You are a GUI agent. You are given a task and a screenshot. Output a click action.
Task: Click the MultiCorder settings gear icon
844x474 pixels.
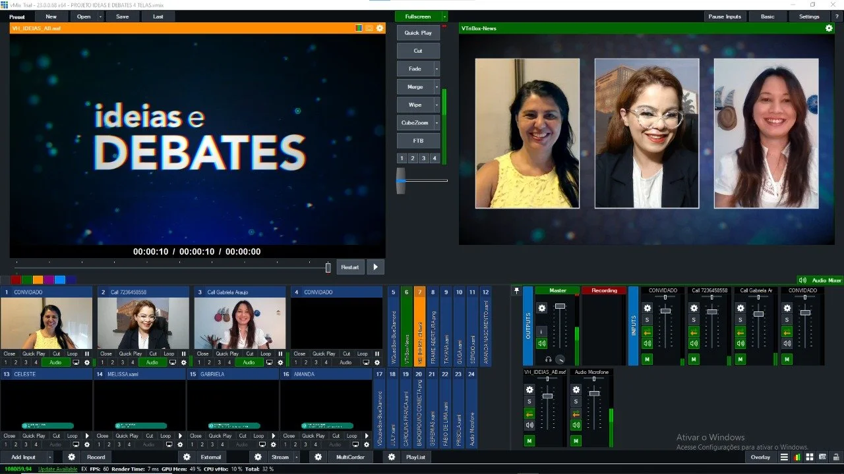[x=318, y=457]
